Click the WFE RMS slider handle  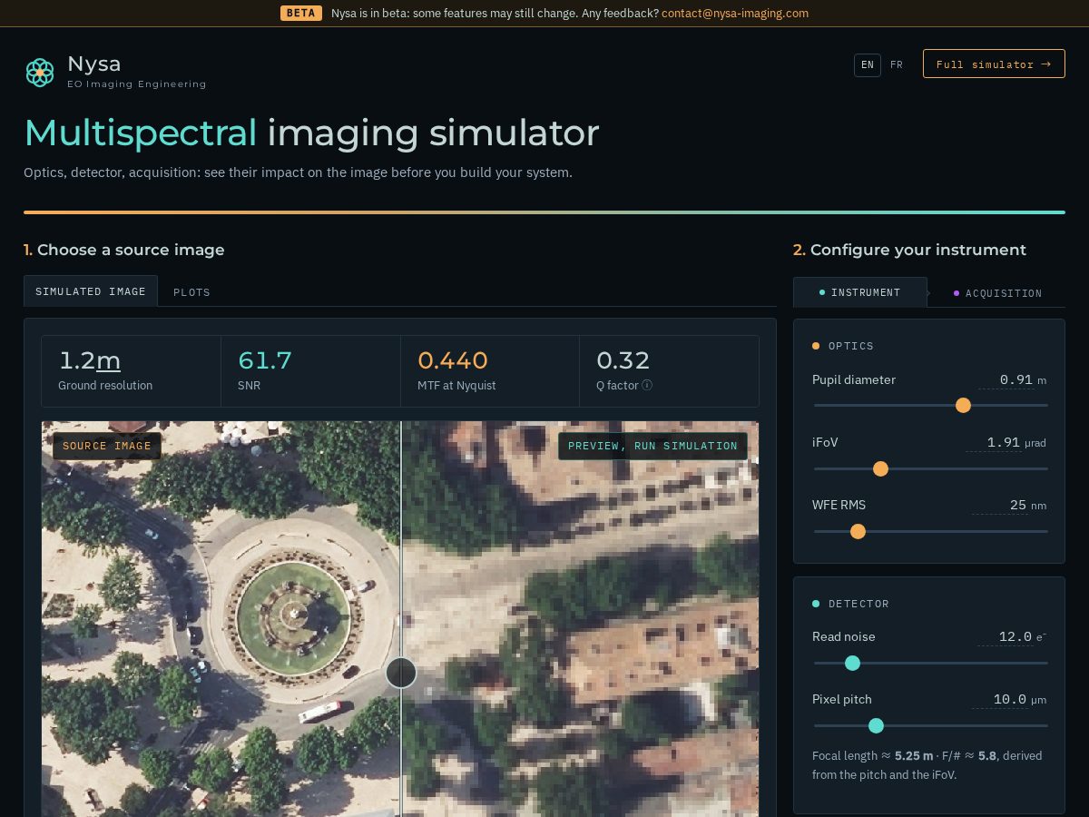(x=858, y=531)
